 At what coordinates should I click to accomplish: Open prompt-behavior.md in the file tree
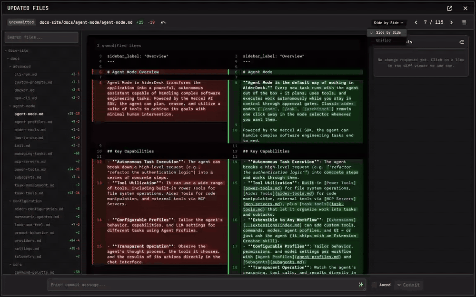(34, 232)
